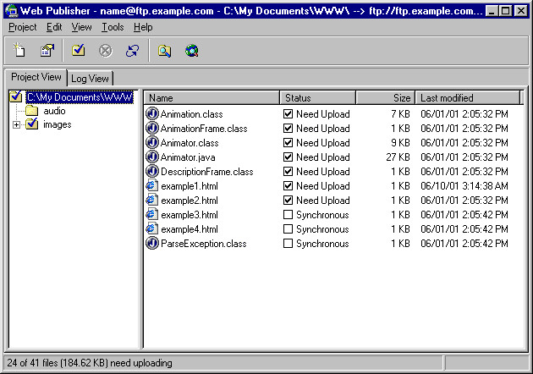Select file name ParseException.class
This screenshot has width=533, height=374.
[204, 244]
